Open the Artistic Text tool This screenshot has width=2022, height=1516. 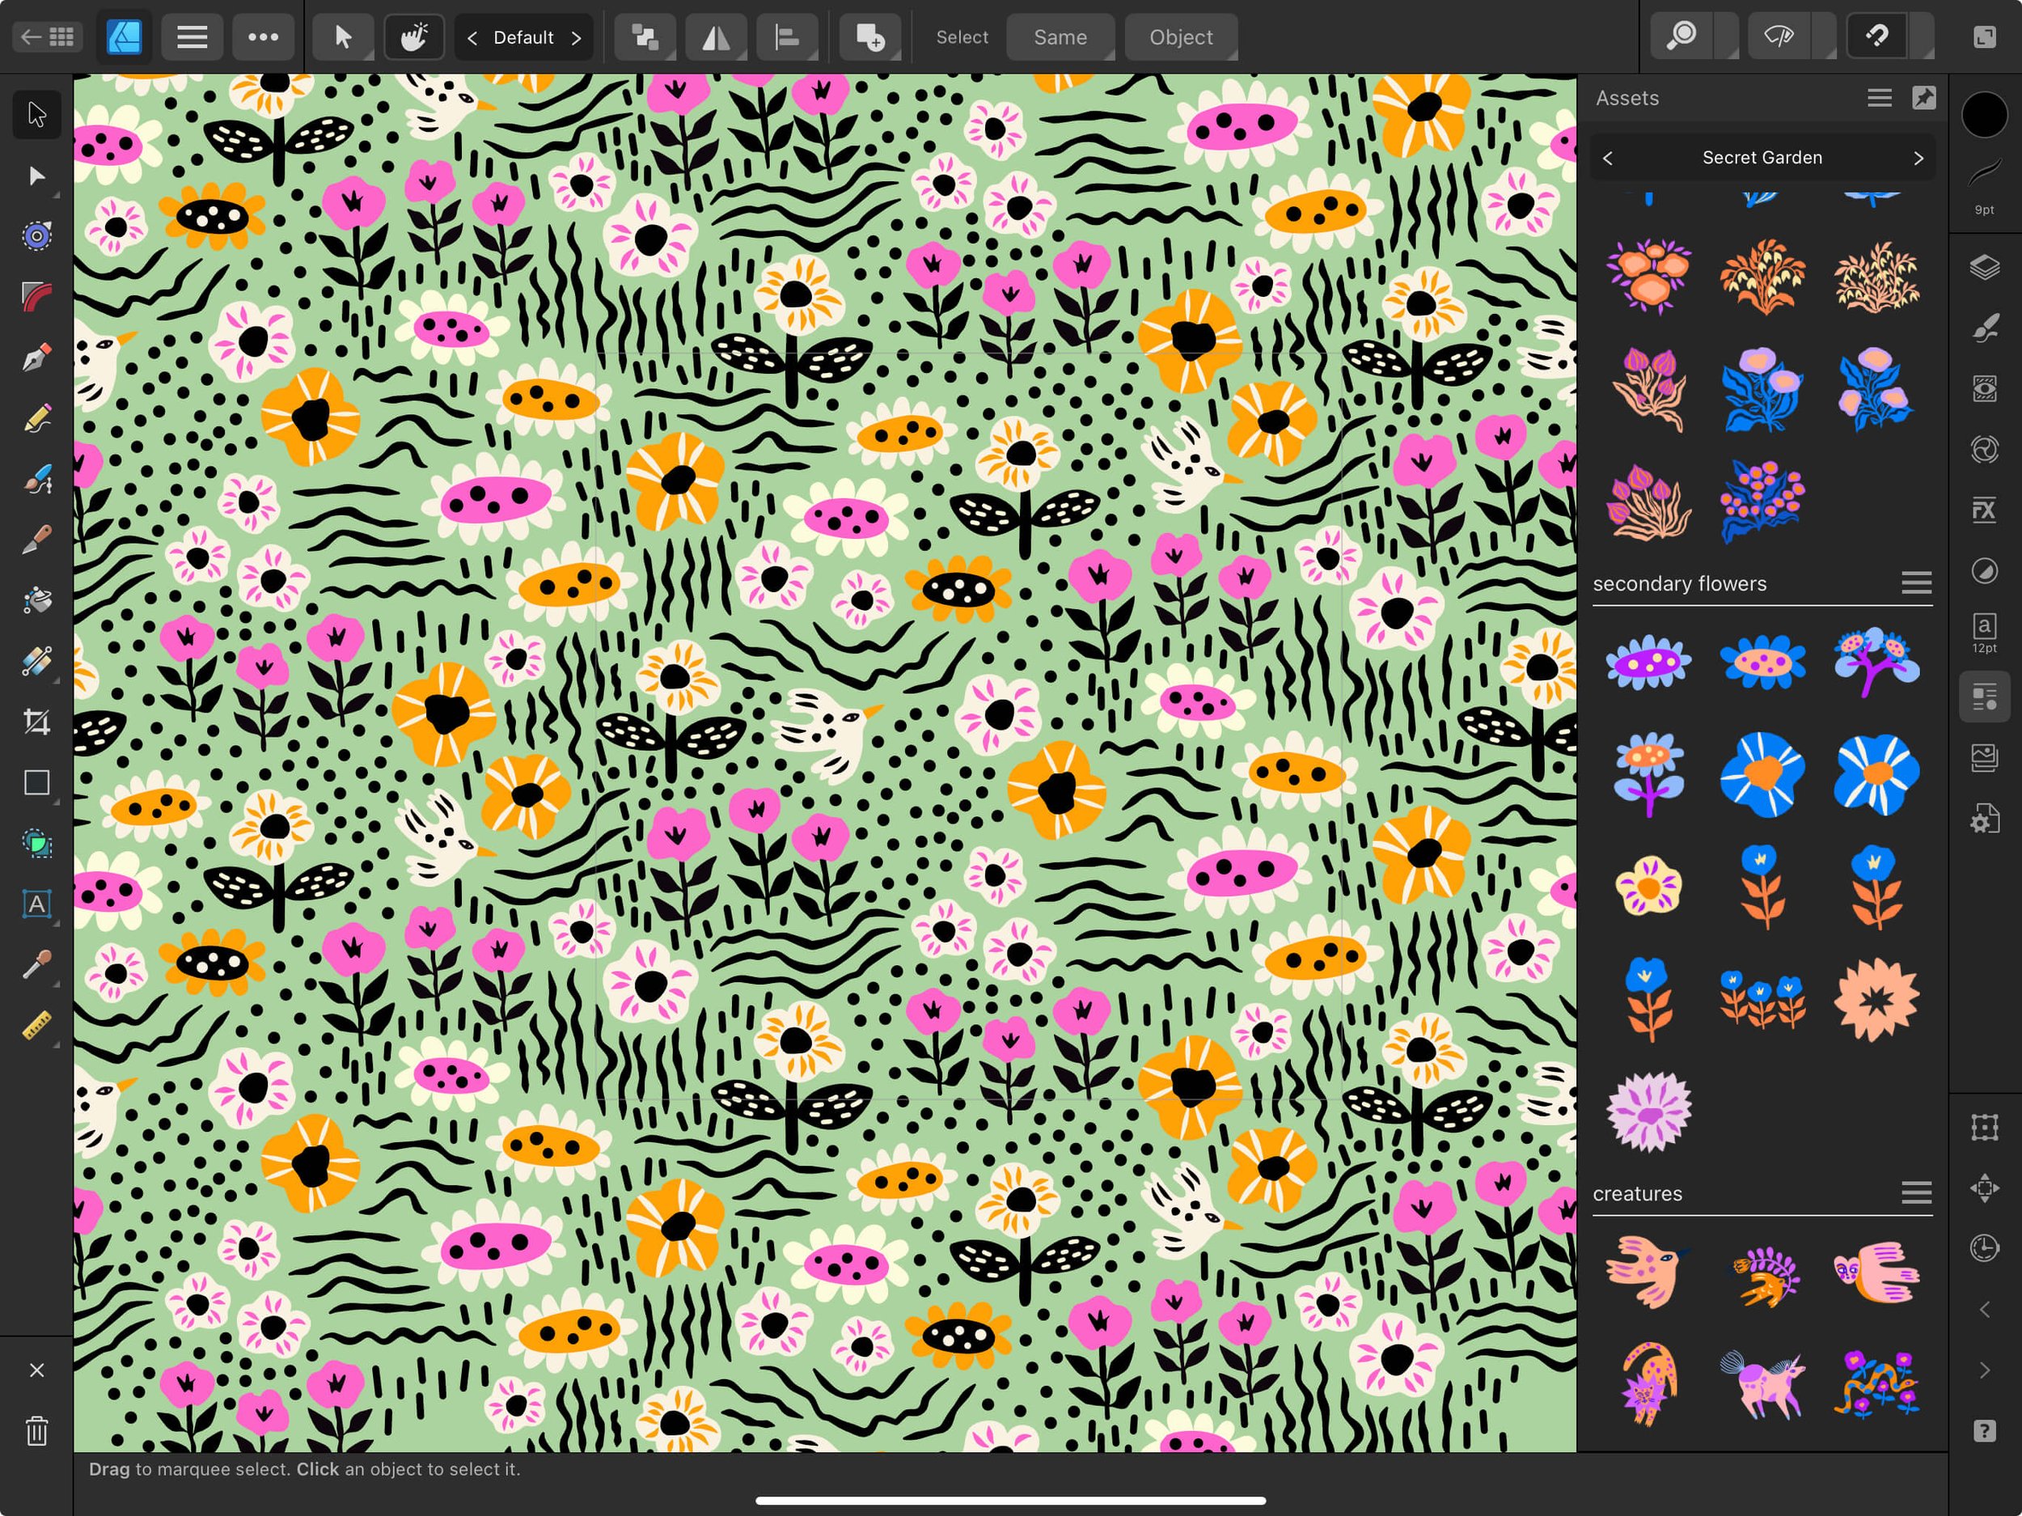36,905
